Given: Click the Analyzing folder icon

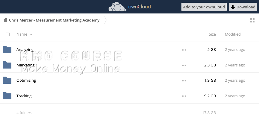Looking at the screenshot, I should pyautogui.click(x=7, y=50).
